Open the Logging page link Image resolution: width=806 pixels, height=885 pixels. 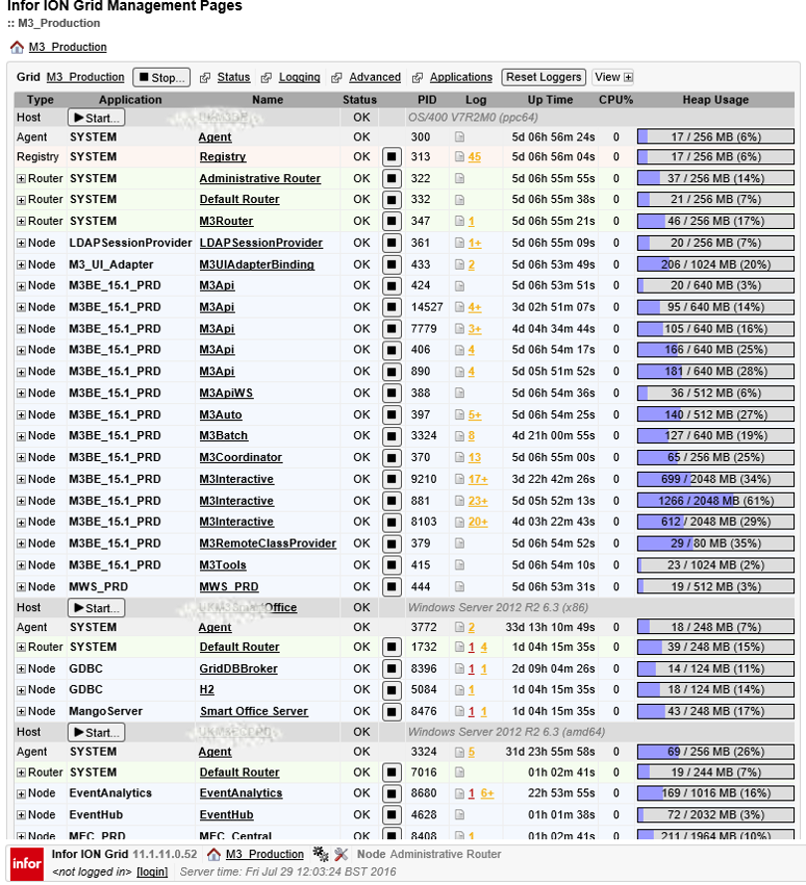pos(299,77)
